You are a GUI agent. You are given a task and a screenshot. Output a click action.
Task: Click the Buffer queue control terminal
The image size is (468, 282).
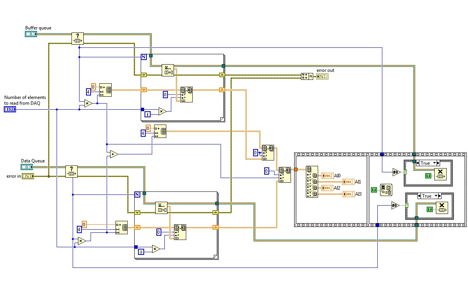pos(31,34)
